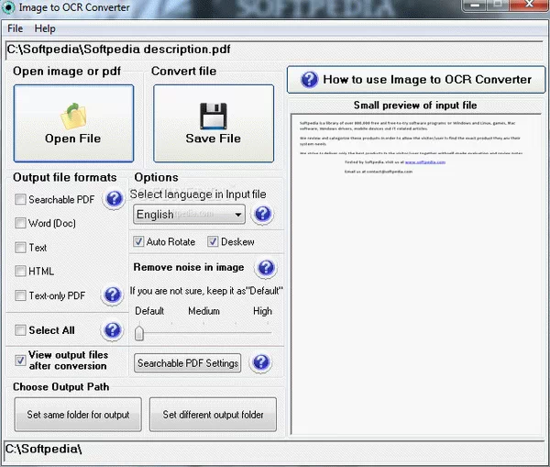550x467 pixels.
Task: Click Set different output folder
Action: pyautogui.click(x=213, y=415)
